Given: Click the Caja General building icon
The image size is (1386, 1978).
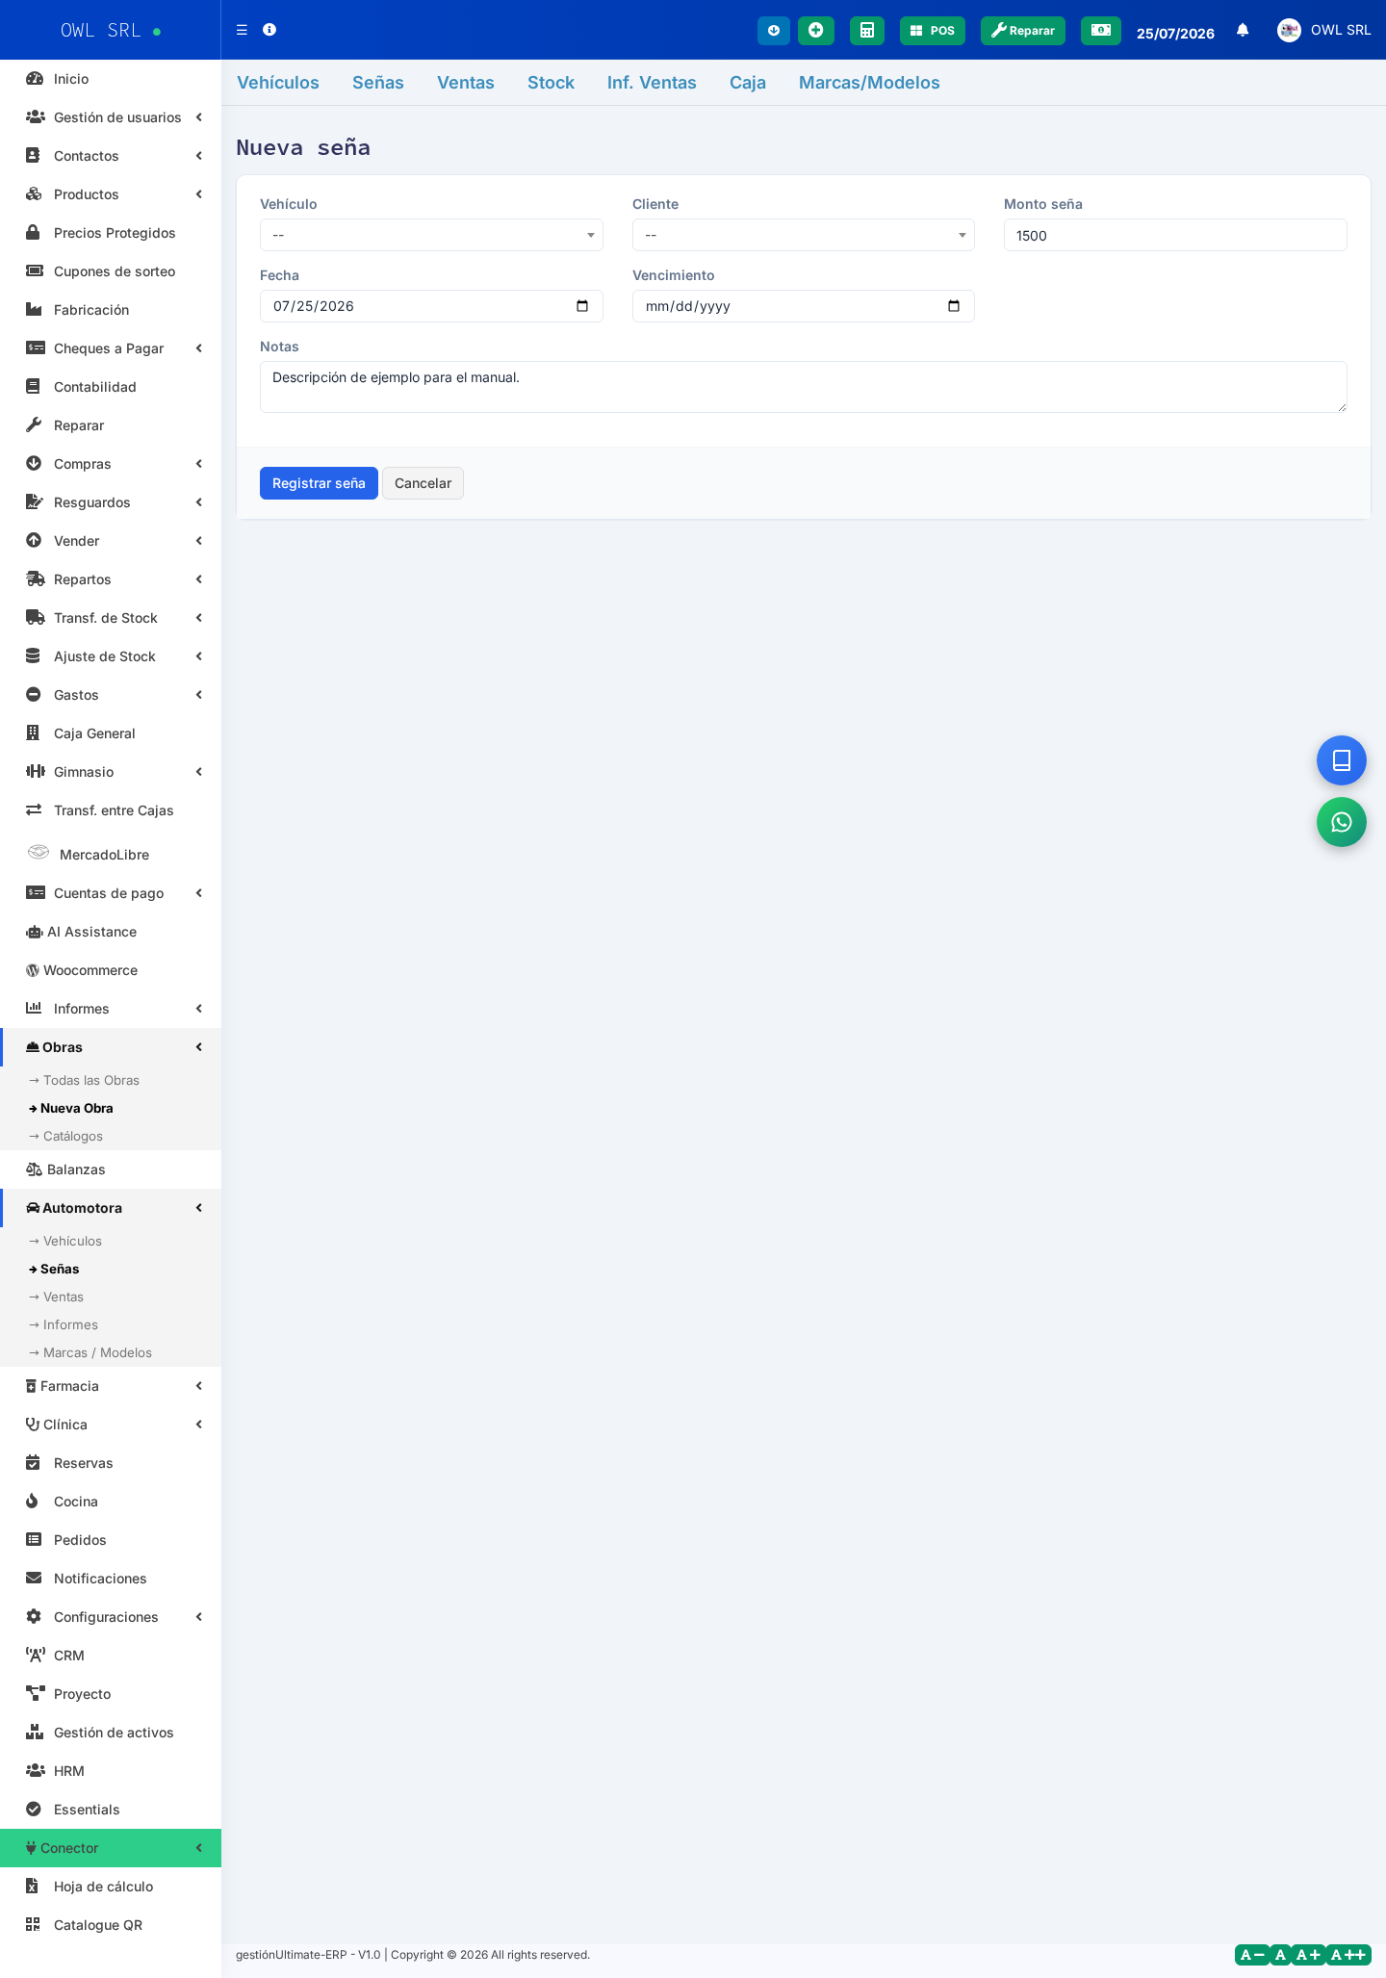Looking at the screenshot, I should pyautogui.click(x=33, y=733).
